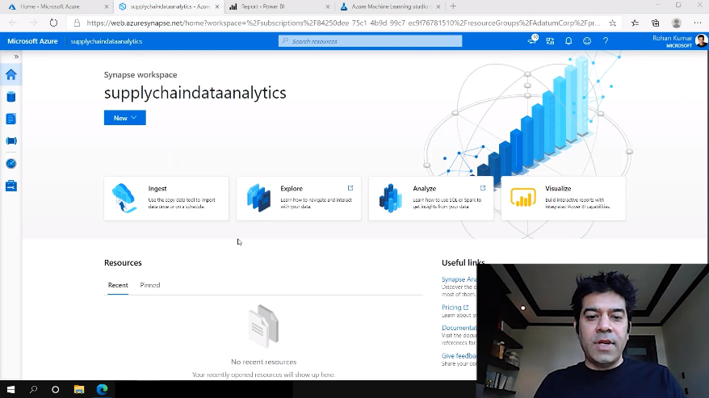Select the Recent resources tab
The image size is (709, 398).
tap(118, 285)
